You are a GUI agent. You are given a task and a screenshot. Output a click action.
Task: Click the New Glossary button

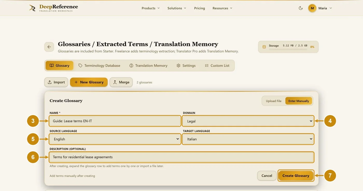[89, 82]
